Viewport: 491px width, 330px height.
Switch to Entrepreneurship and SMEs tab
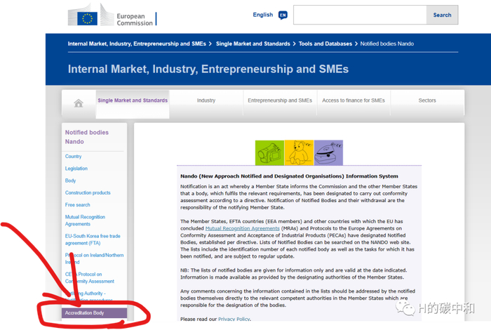tap(280, 100)
